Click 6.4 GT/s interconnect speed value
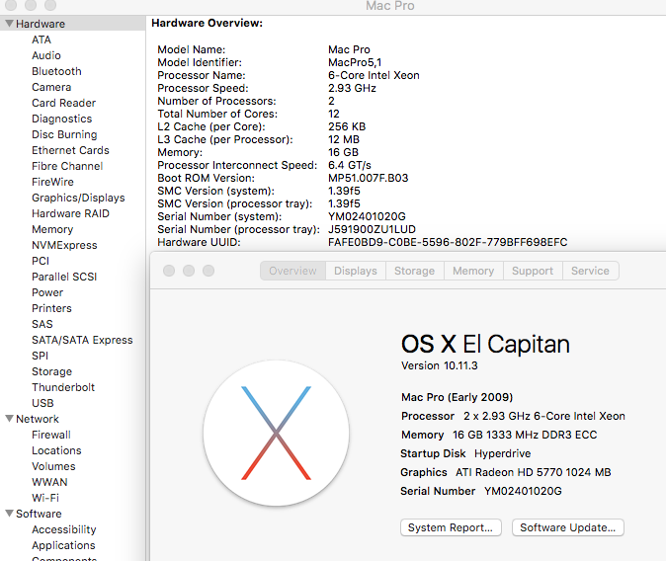Image resolution: width=666 pixels, height=561 pixels. click(x=350, y=165)
